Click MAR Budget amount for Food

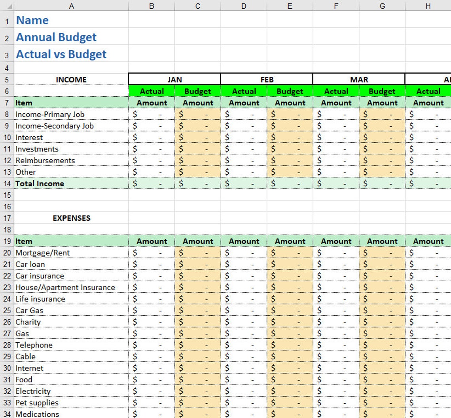(382, 379)
